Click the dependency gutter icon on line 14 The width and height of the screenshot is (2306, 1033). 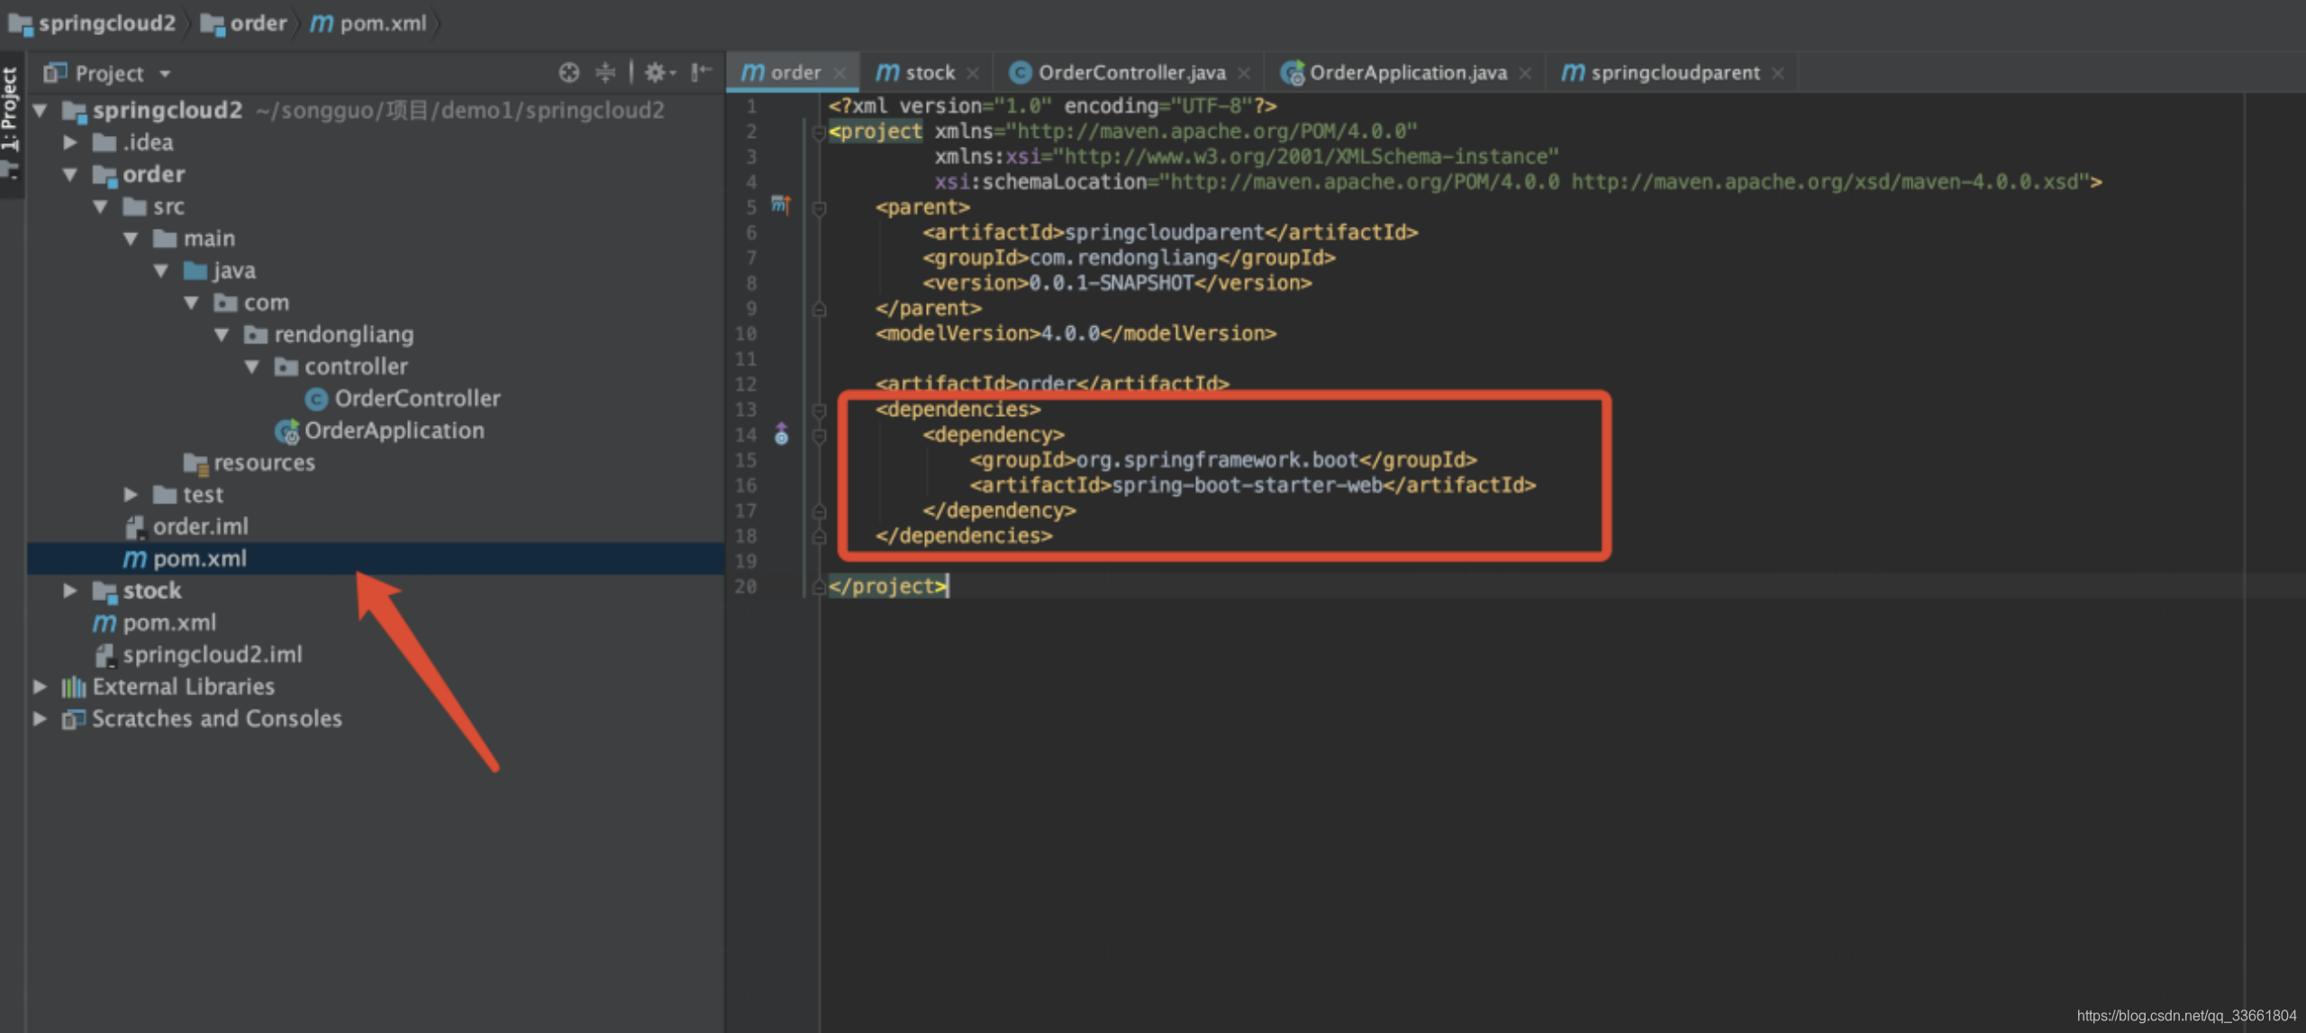tap(781, 435)
